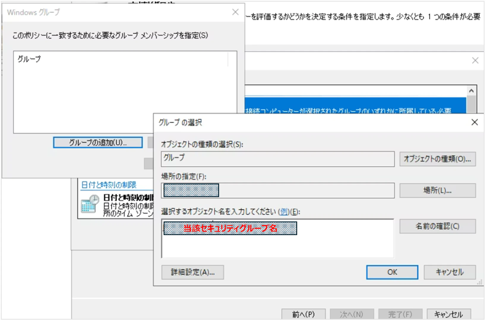
Task: Click the object name entry box
Action: click(x=278, y=239)
